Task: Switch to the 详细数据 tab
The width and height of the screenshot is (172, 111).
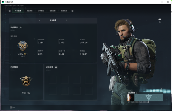Action: coord(41,11)
